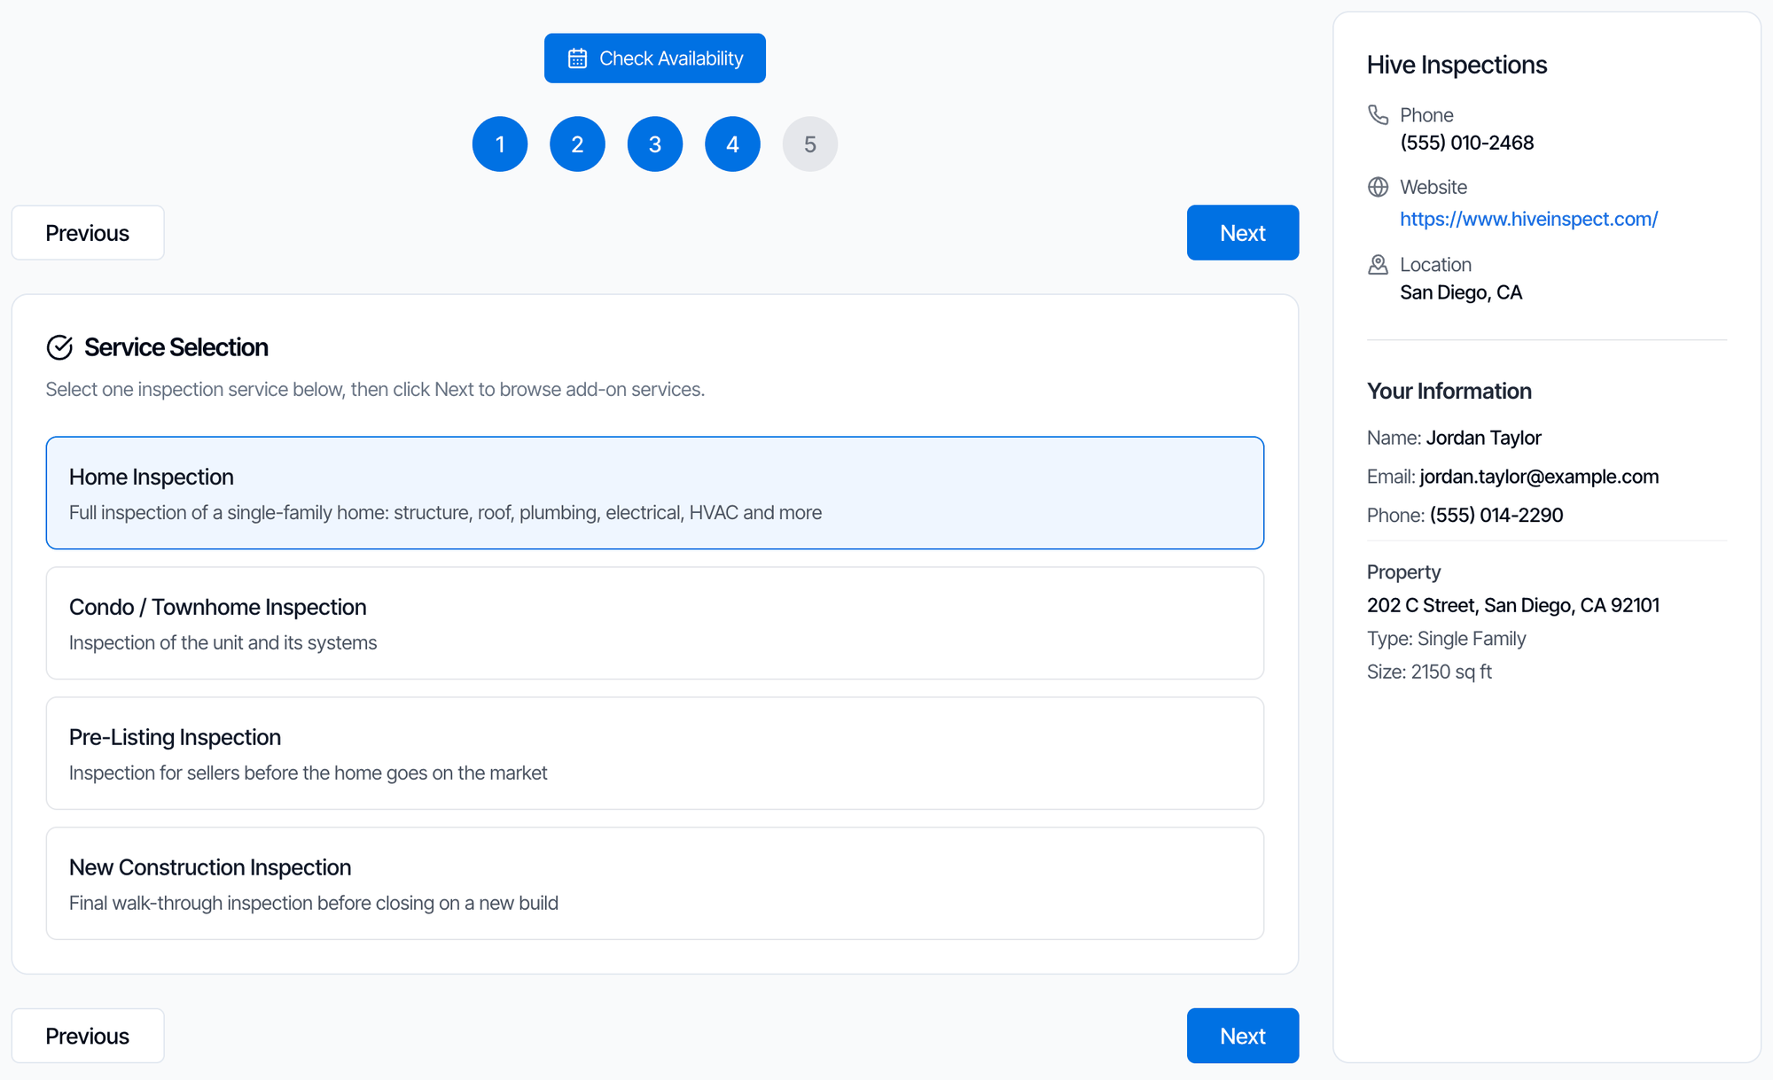Click email jordan.taylor@example.com
1773x1080 pixels.
click(x=1539, y=477)
